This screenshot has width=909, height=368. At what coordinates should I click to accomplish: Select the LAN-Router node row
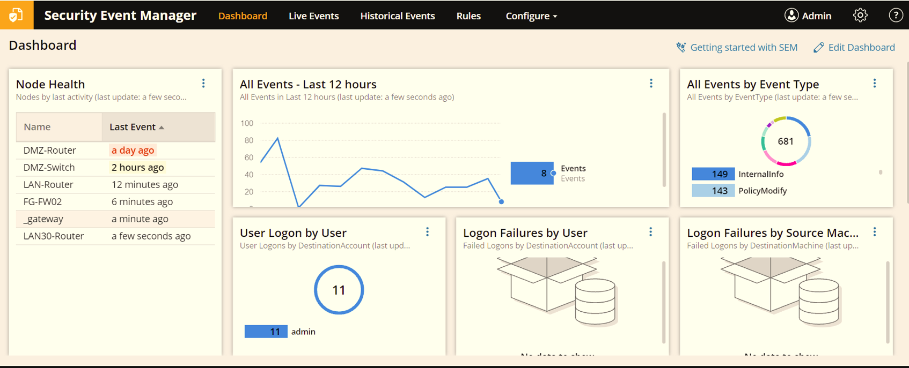pyautogui.click(x=115, y=185)
